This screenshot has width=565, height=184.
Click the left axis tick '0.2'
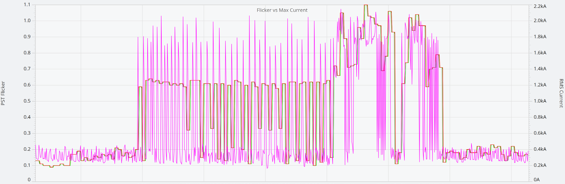pyautogui.click(x=27, y=149)
